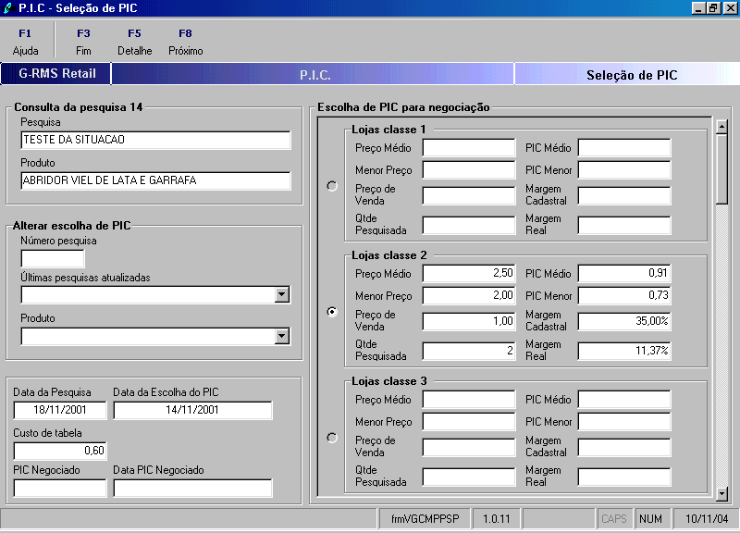The height and width of the screenshot is (533, 740).
Task: Select the Lojas classe 1 radio button
Action: (x=332, y=186)
